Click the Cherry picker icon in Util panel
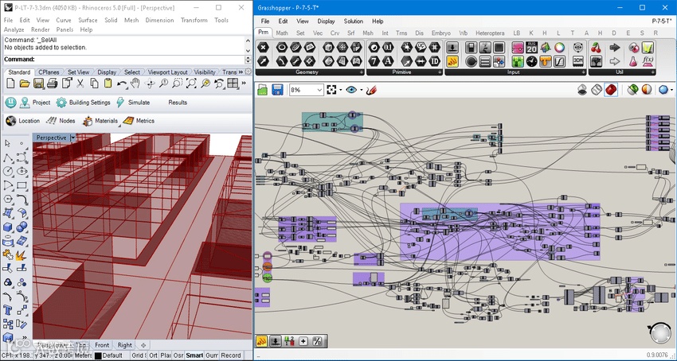This screenshot has height=361, width=677. coord(597,48)
